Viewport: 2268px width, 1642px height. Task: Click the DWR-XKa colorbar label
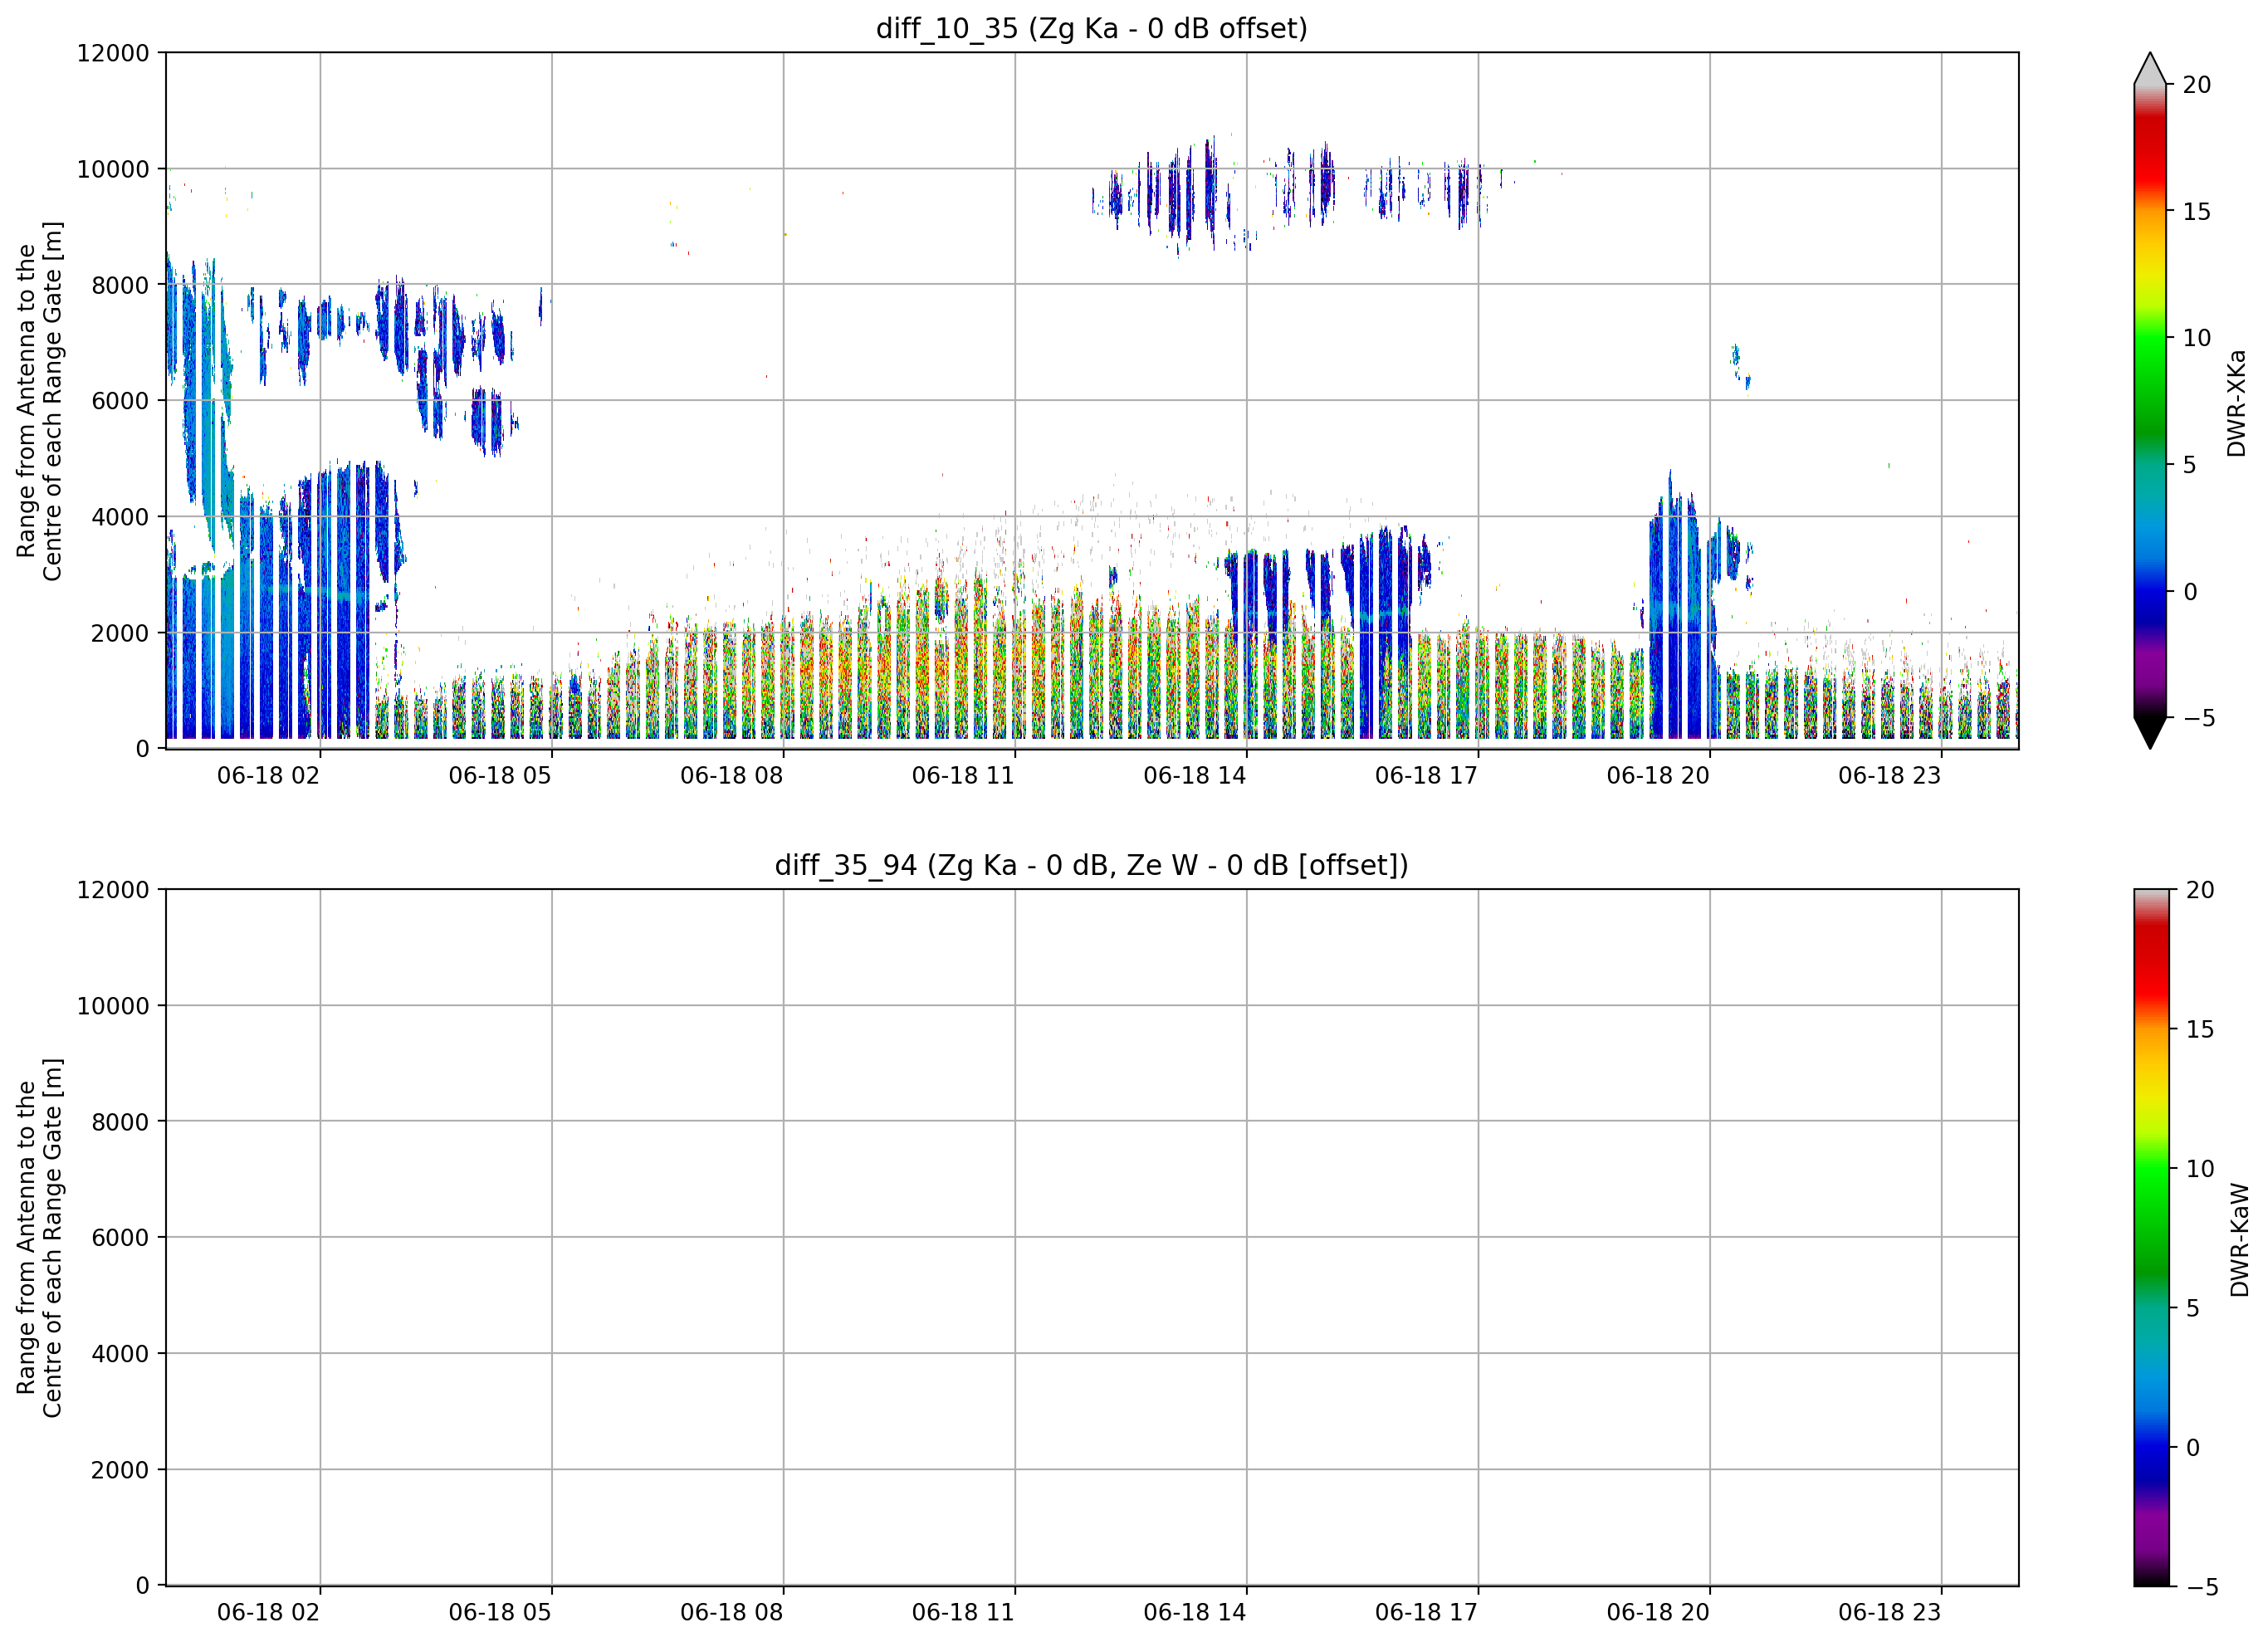(x=2237, y=403)
